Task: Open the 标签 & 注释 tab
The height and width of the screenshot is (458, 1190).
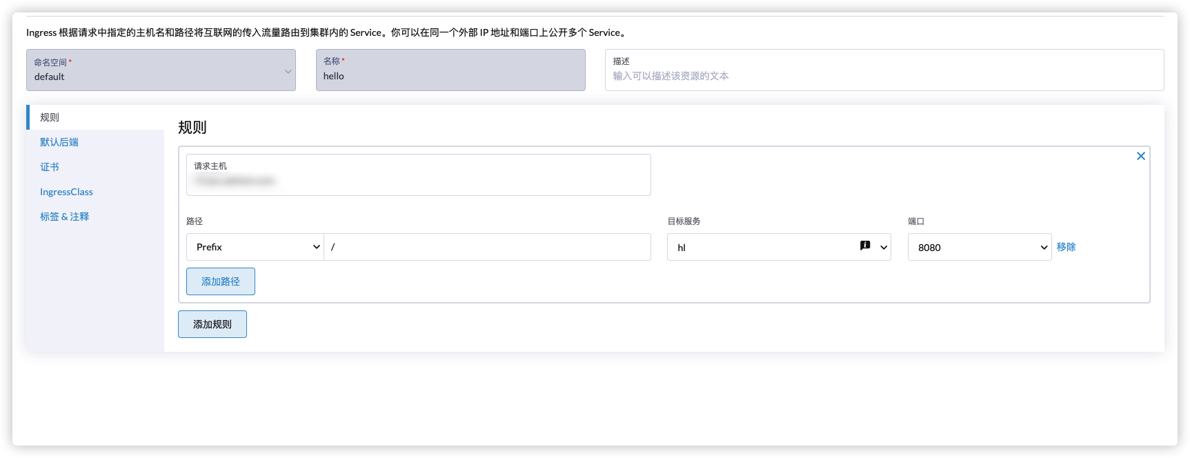Action: [x=64, y=217]
